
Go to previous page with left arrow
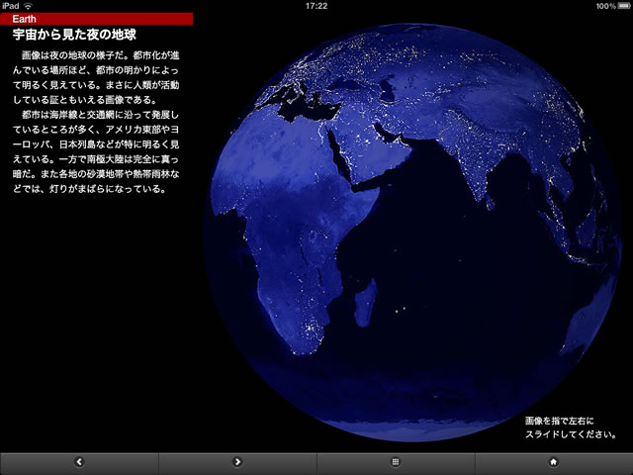click(79, 462)
